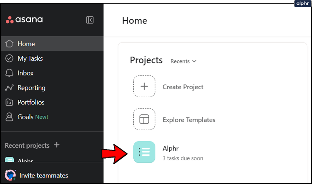Click the Inbox bell icon
This screenshot has height=184, width=312.
tap(10, 73)
